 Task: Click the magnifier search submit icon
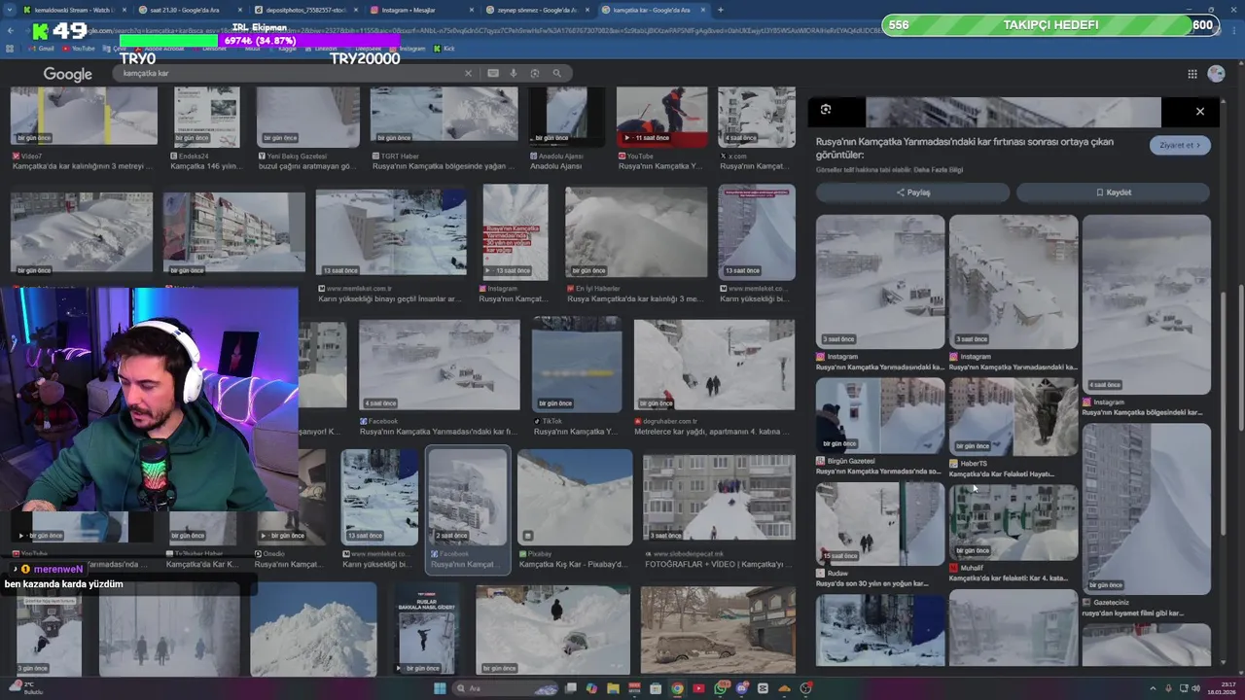point(556,73)
